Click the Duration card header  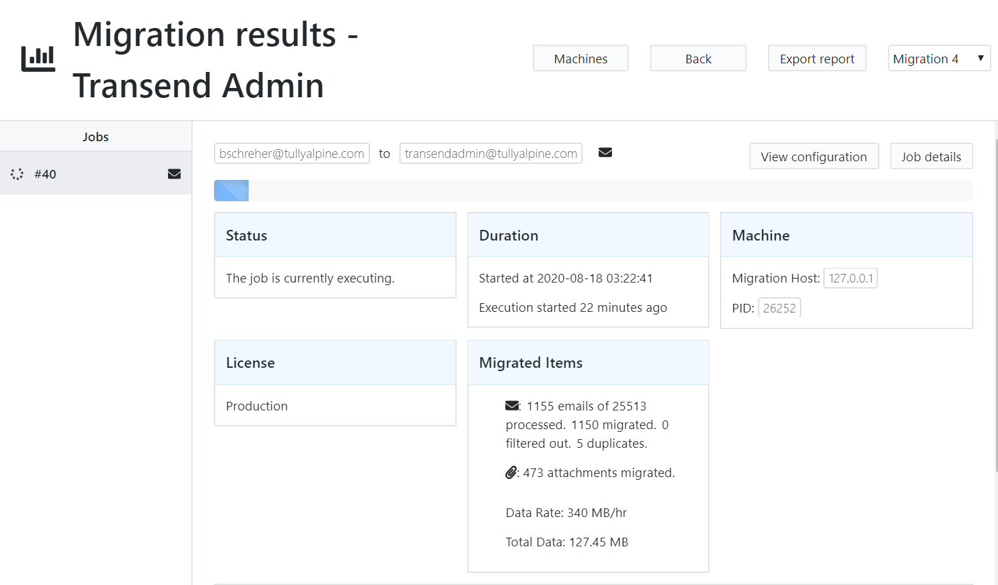coord(588,235)
